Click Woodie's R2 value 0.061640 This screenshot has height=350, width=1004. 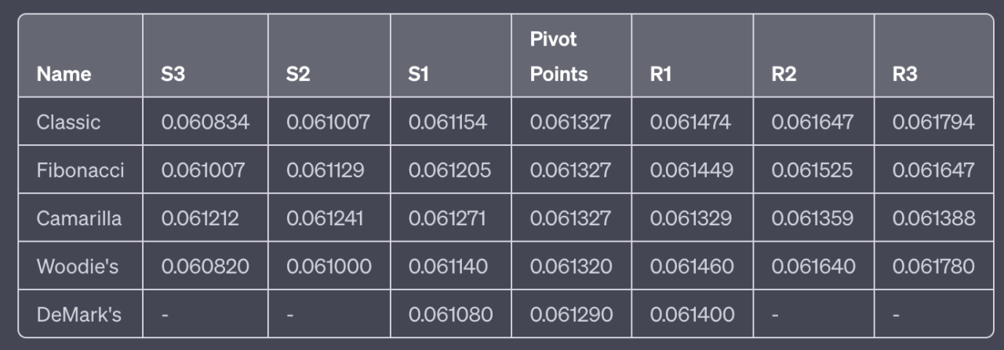tap(813, 267)
